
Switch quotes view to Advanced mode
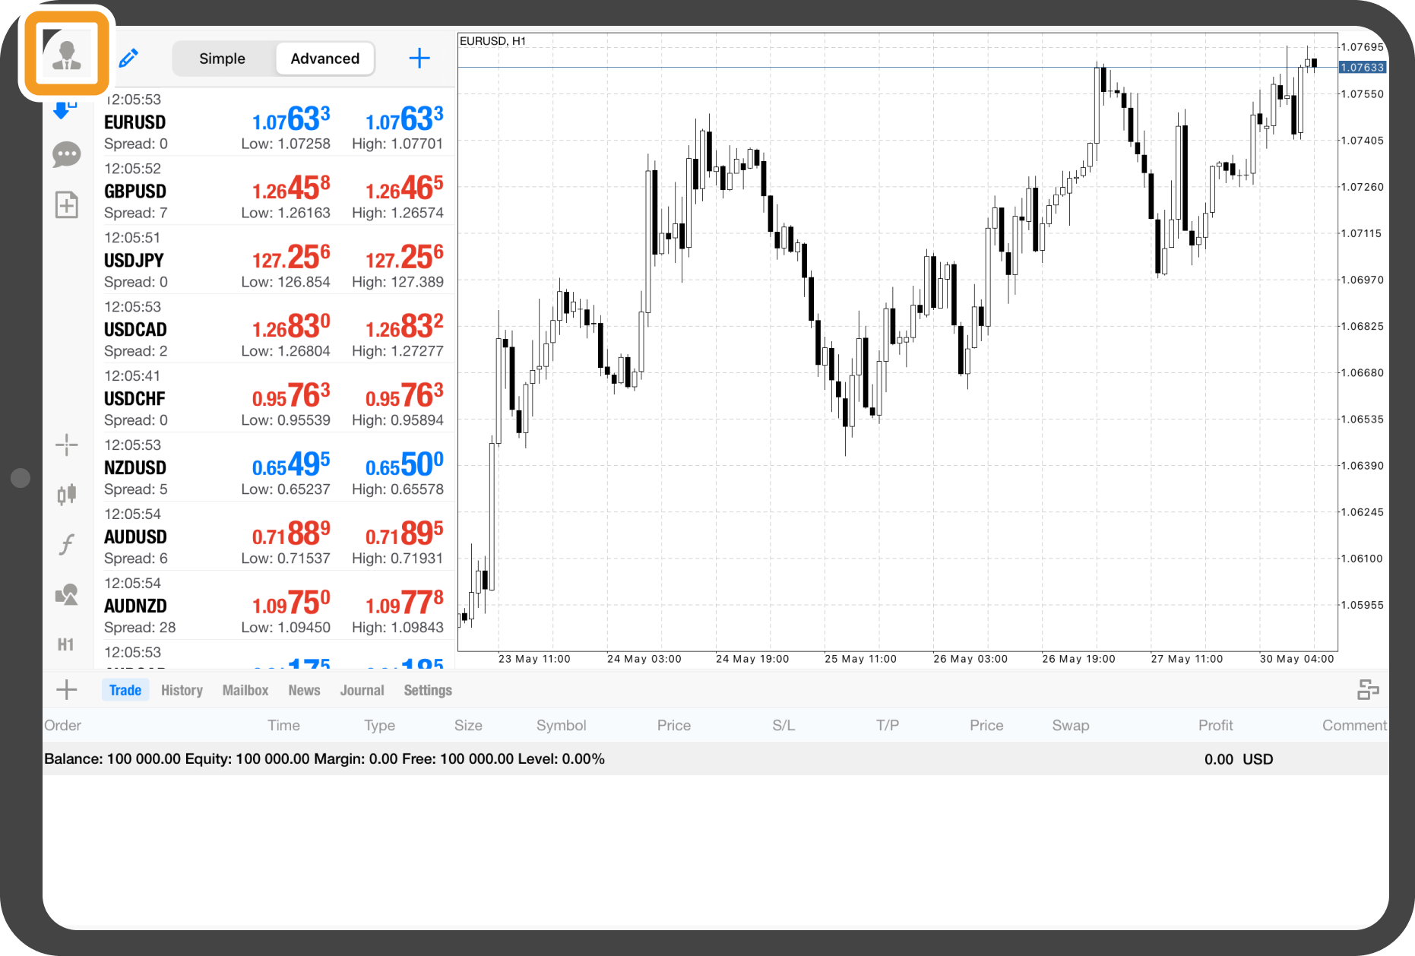coord(324,59)
